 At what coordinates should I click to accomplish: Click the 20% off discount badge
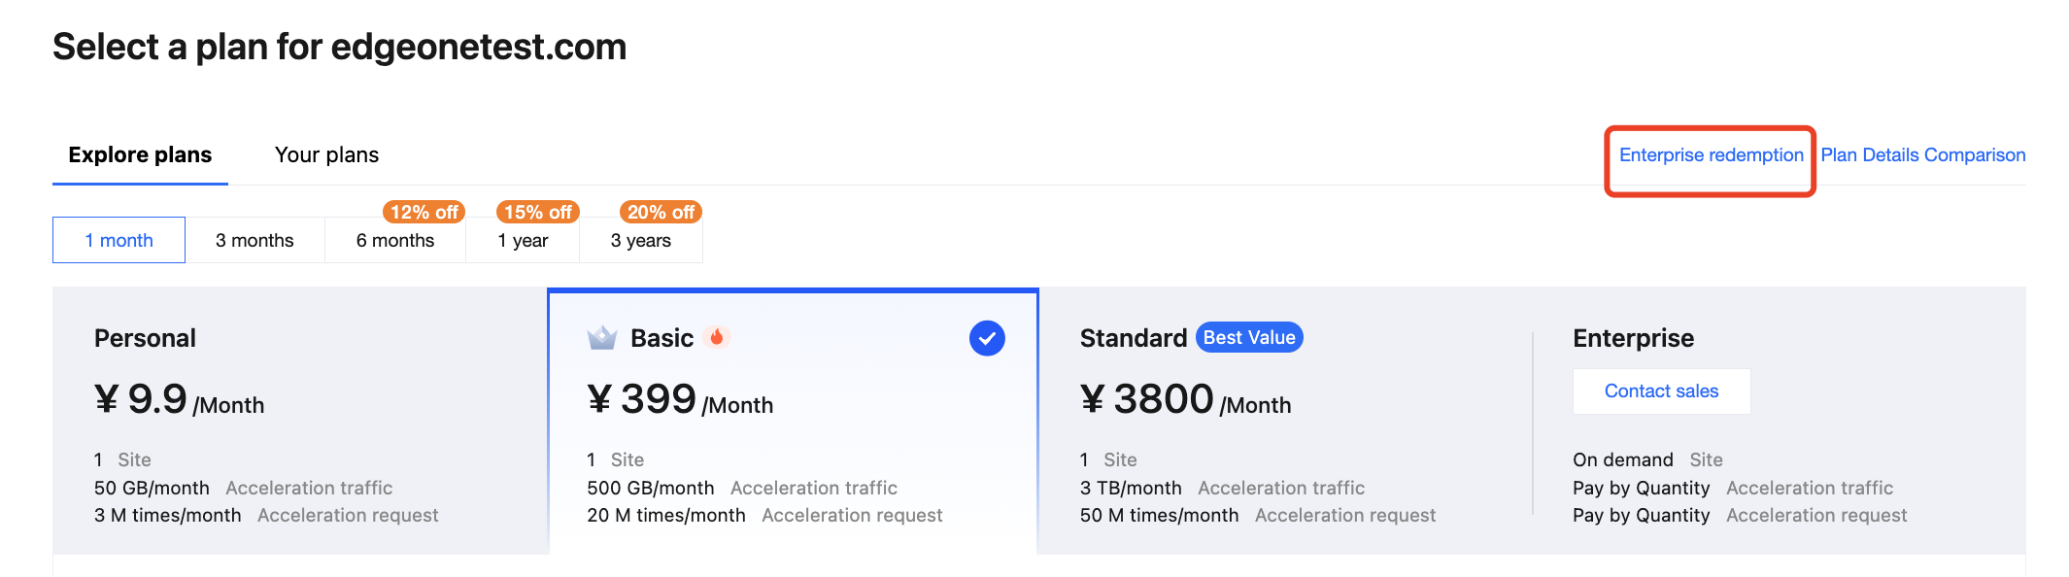coord(661,212)
